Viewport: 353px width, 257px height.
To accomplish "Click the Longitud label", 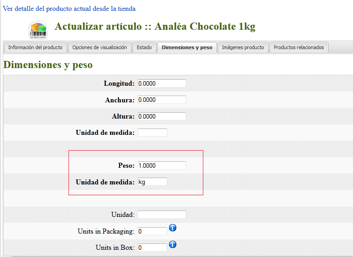I will tap(119, 83).
